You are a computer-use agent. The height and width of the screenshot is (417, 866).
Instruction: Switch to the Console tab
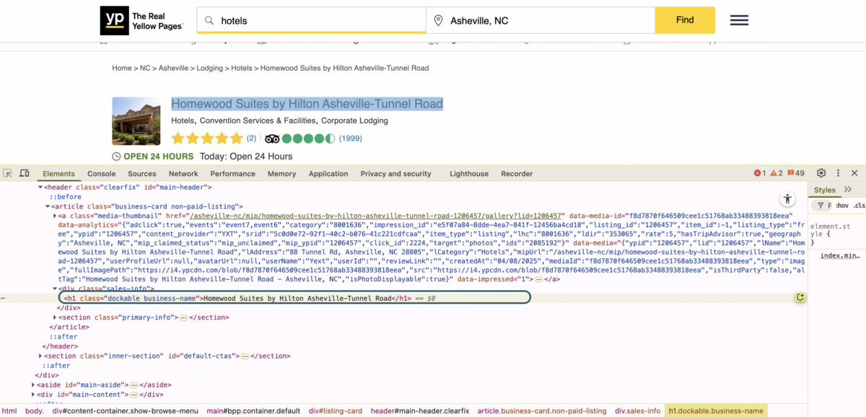point(101,174)
